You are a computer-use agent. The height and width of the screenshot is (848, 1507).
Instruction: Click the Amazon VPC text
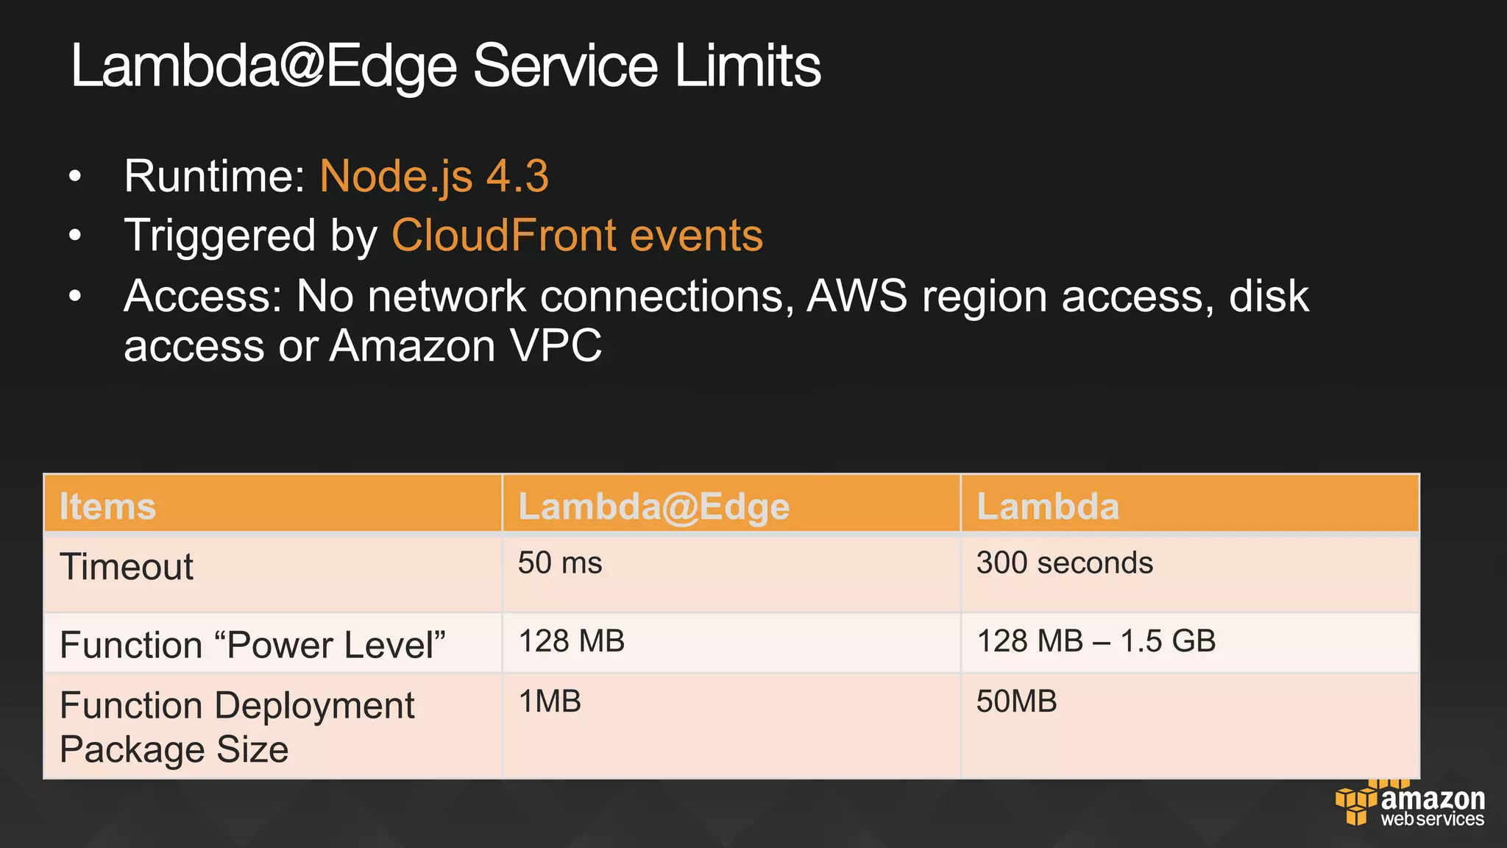[x=465, y=346]
